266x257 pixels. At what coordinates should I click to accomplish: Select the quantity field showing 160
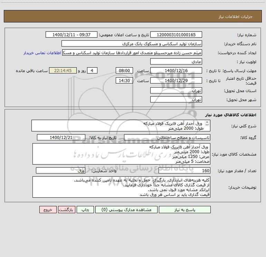(184, 170)
